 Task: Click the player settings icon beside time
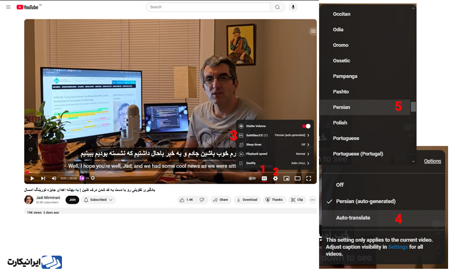93,178
